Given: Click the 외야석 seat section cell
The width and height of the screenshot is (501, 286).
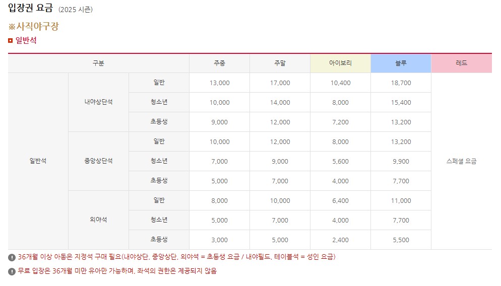Looking at the screenshot, I should point(98,220).
